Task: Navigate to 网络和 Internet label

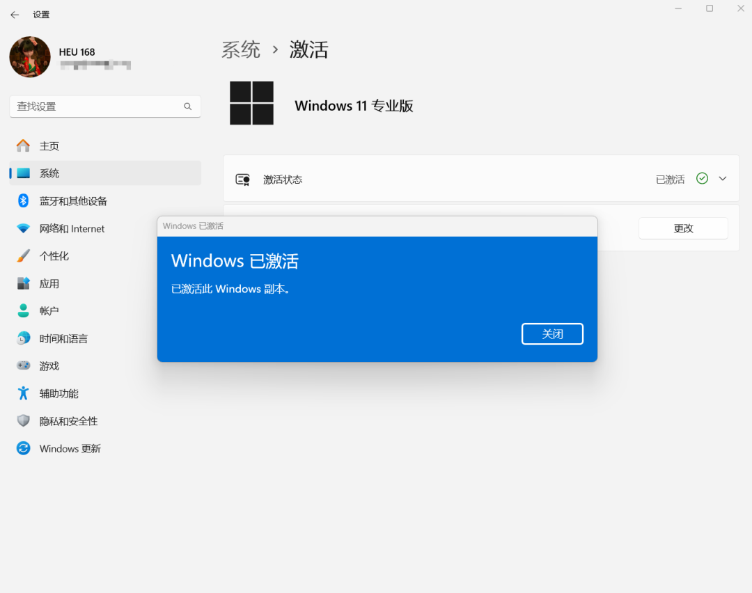Action: point(72,229)
